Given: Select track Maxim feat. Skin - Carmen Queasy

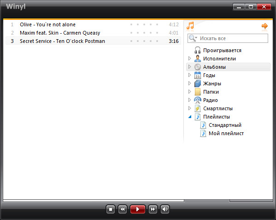Looking at the screenshot, I should (x=93, y=33).
